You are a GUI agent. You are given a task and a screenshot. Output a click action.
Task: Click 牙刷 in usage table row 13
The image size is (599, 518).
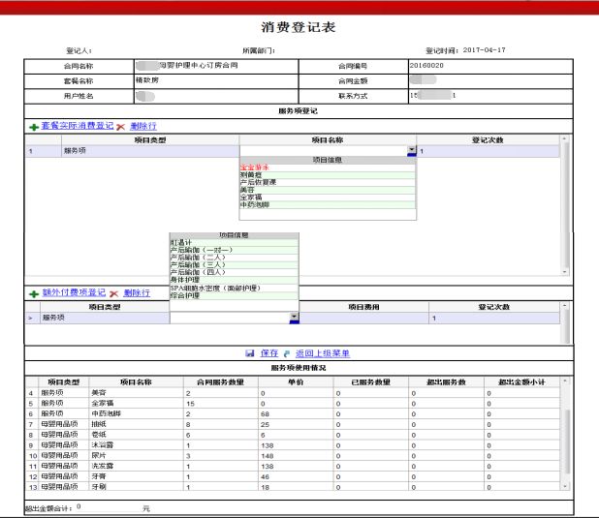pos(99,487)
